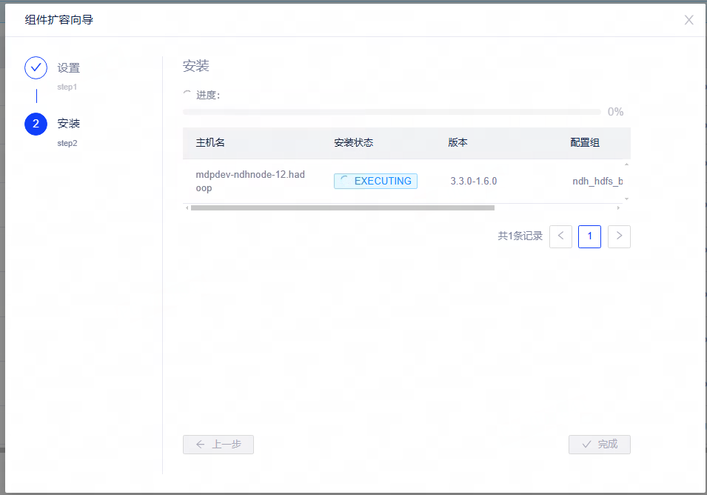Click the installation progress bar

(392, 111)
